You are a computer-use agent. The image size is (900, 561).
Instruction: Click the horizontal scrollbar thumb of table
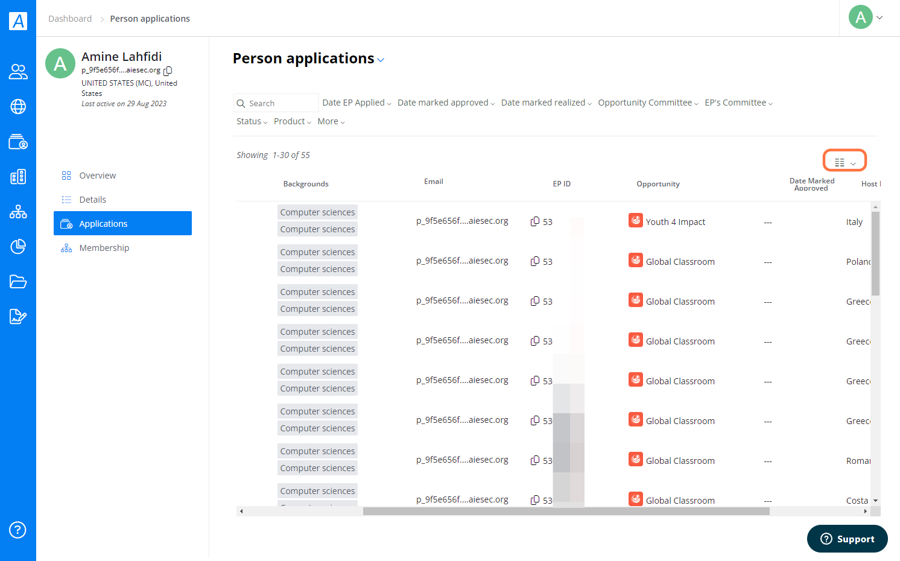566,512
